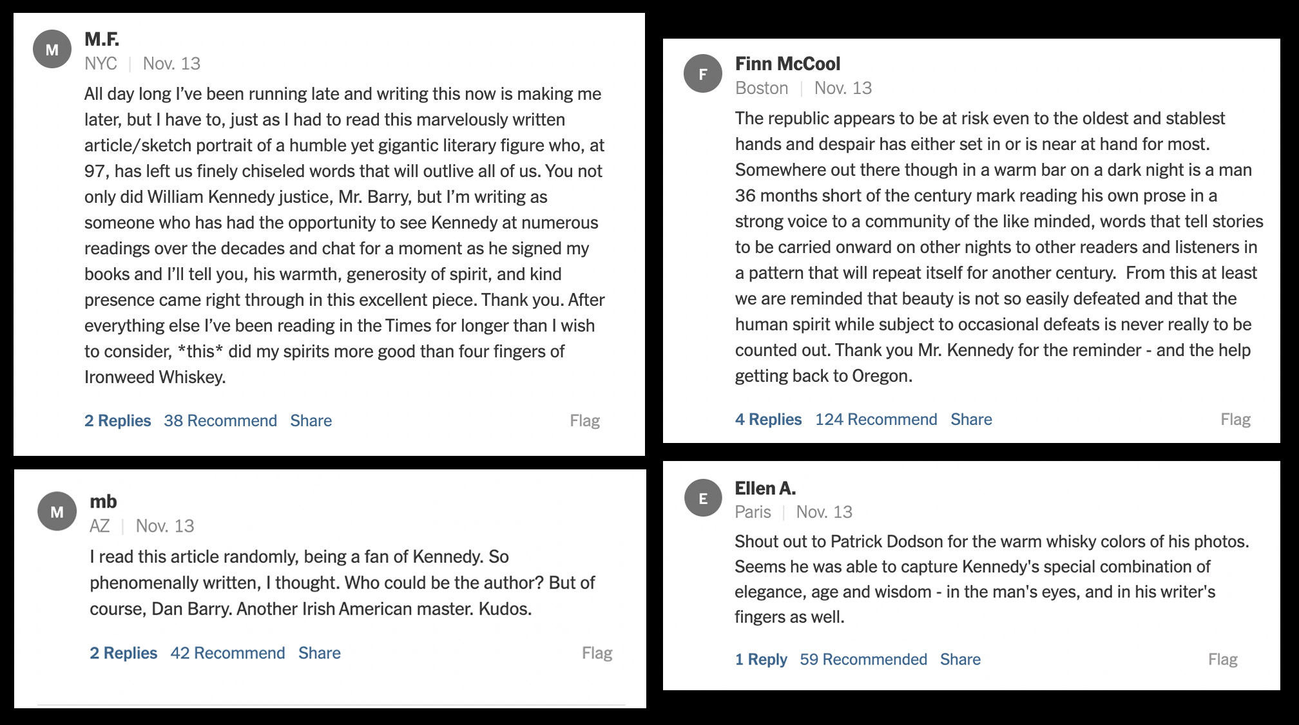The image size is (1299, 725).
Task: Expand 2 Replies under M.F.'s comment
Action: pos(117,420)
